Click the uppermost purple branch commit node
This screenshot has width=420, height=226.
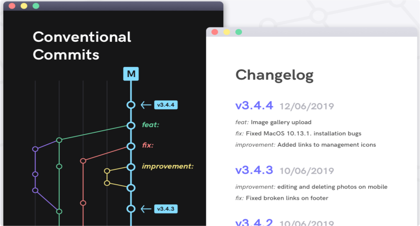(x=35, y=149)
